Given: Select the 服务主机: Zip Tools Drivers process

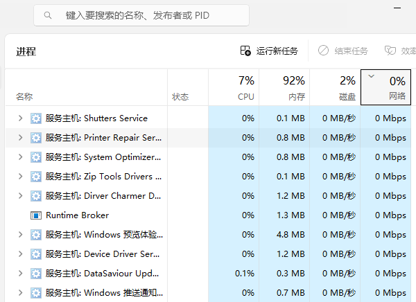Looking at the screenshot, I should (103, 176).
